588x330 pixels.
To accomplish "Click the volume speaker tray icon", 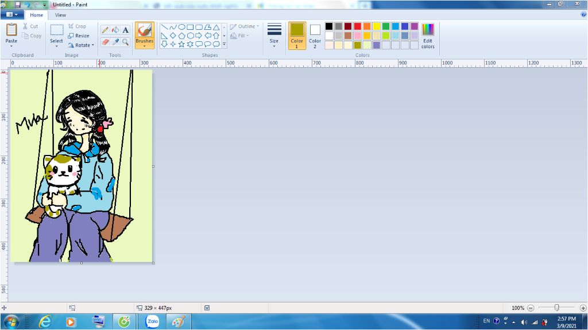I will click(524, 322).
